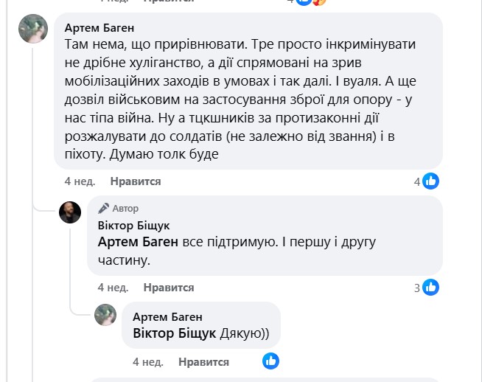Open the '4 нед.' timestamp under Віктор Біщук's reply

click(113, 288)
